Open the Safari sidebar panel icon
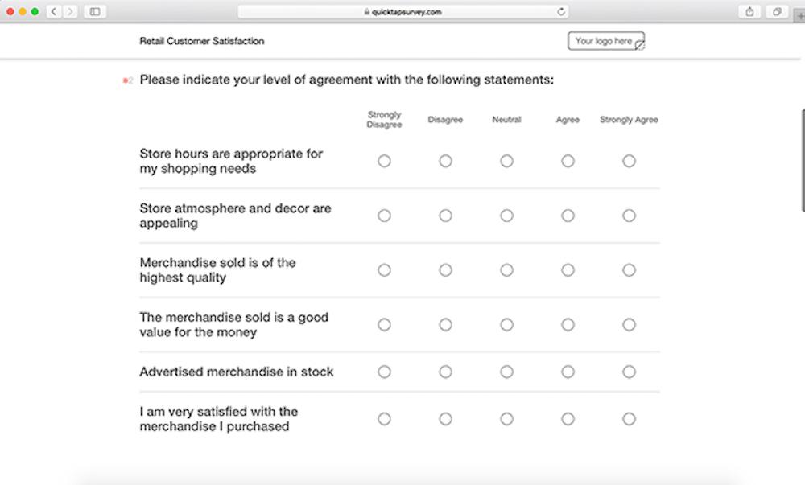This screenshot has height=485, width=805. click(94, 11)
